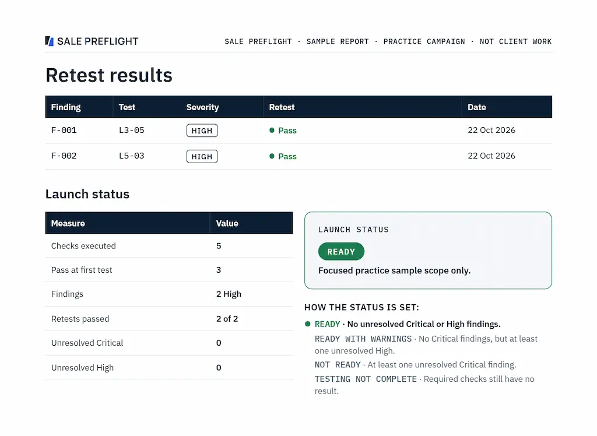The image size is (597, 436).
Task: Click the Checks executed value 5
Action: click(x=219, y=246)
